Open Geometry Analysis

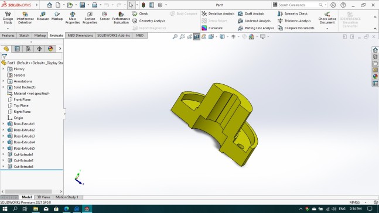point(149,20)
